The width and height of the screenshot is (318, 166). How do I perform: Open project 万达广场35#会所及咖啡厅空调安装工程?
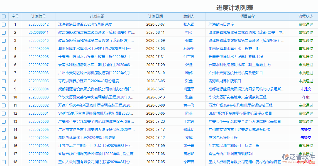(x=241, y=105)
